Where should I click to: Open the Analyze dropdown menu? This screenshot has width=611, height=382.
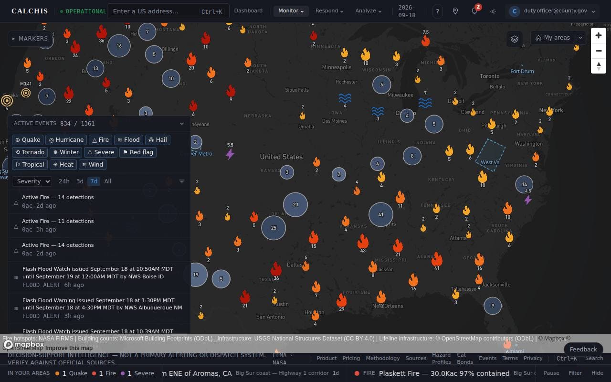(368, 11)
